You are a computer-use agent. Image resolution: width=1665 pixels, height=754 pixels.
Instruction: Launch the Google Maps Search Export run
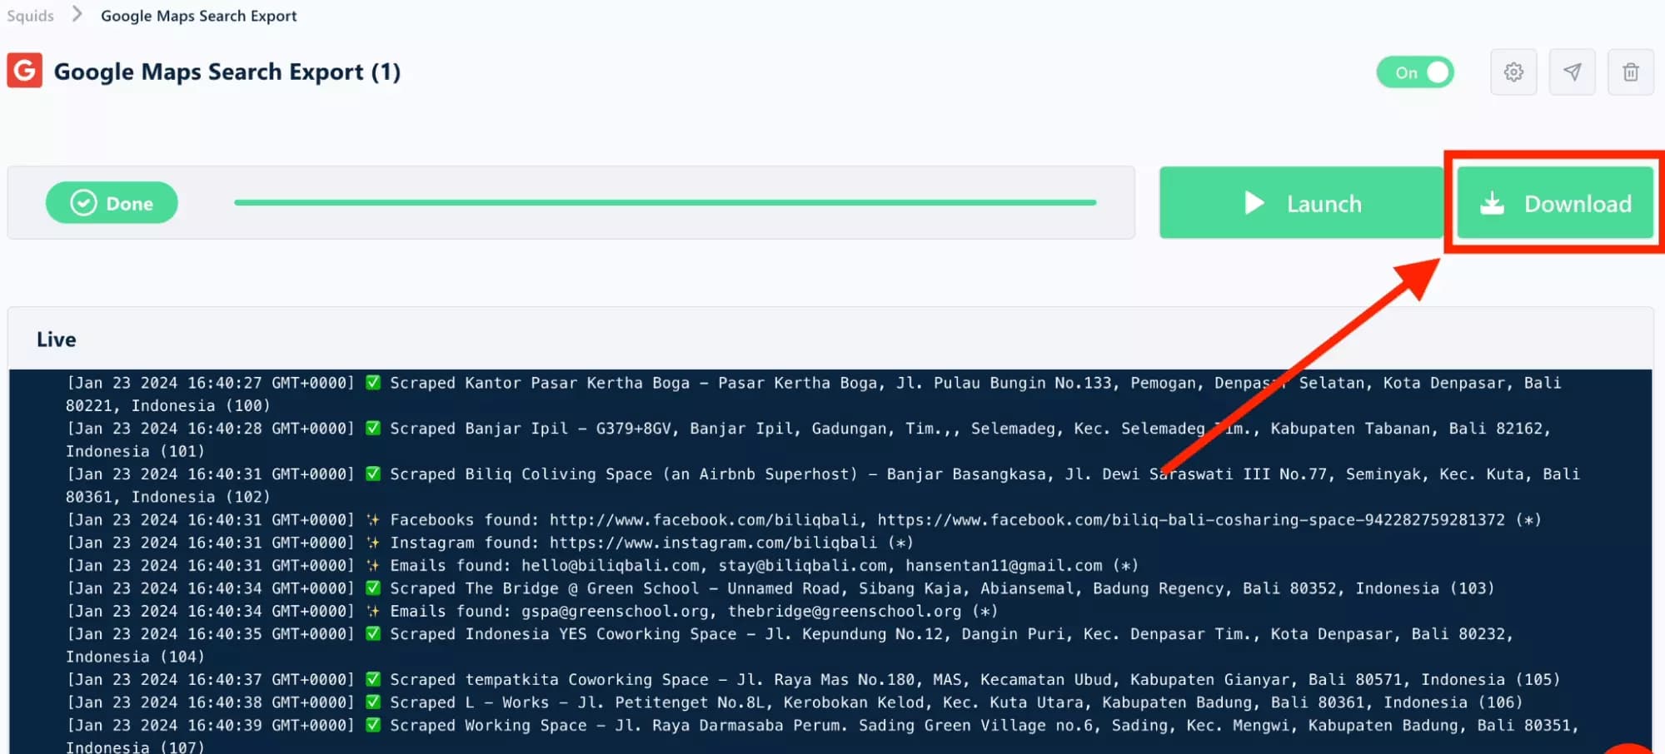[x=1301, y=203]
